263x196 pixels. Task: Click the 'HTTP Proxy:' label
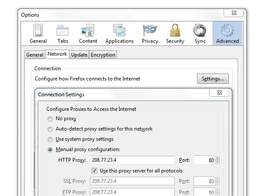click(x=72, y=160)
